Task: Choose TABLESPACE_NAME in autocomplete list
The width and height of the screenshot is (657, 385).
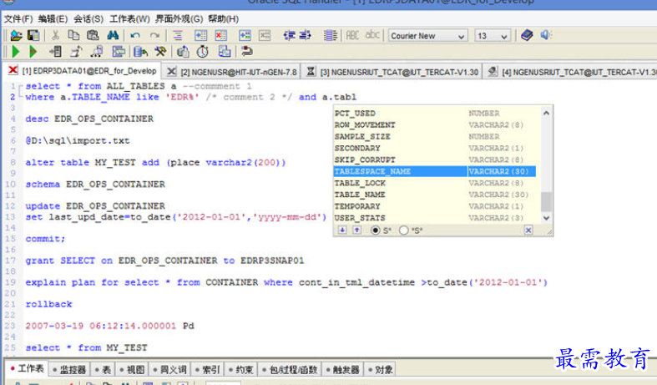Action: click(434, 171)
